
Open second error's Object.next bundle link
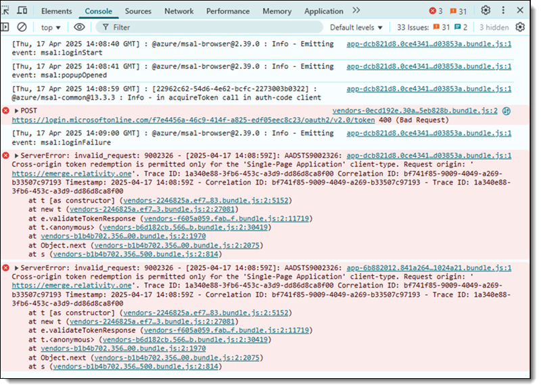(177, 358)
